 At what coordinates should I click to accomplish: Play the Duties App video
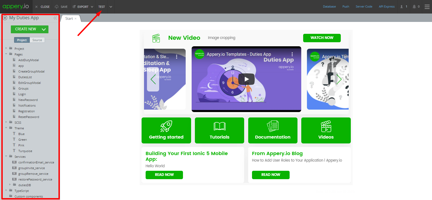246,79
